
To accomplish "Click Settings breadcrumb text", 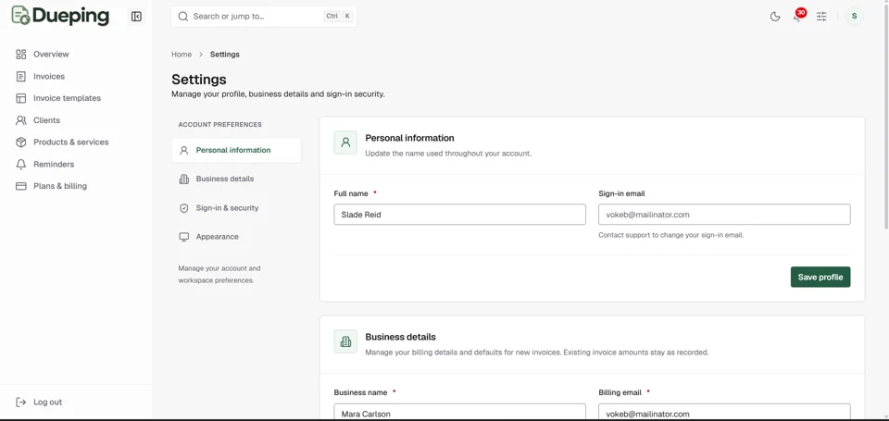I will click(224, 55).
